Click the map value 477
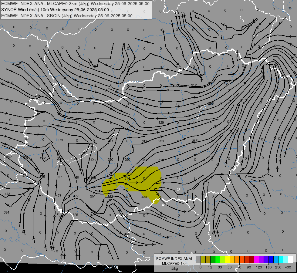 coord(76,196)
